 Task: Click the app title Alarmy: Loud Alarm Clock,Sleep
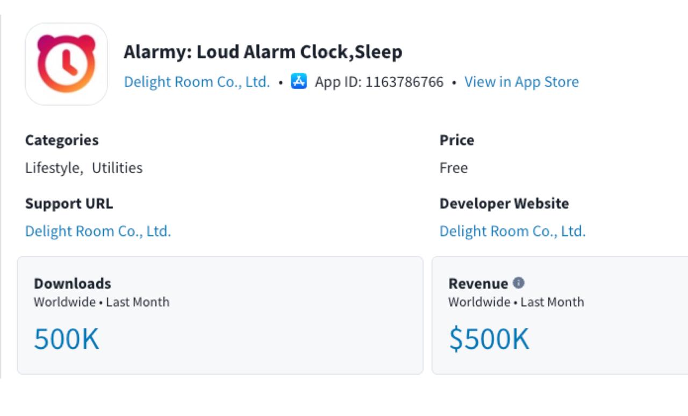(x=263, y=52)
